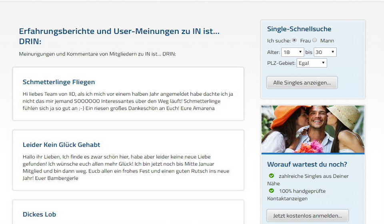Click the green checkmark beside zahlreiche Singles
Screen dimensions: 384x224
272,176
